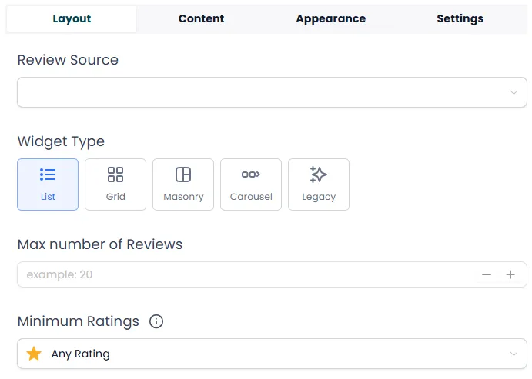
Task: Increase max reviews with plus button
Action: pos(510,274)
